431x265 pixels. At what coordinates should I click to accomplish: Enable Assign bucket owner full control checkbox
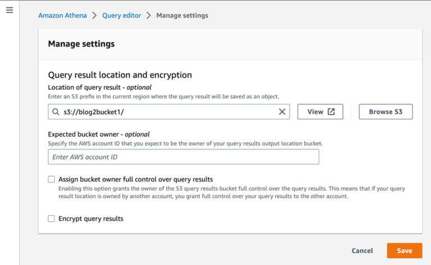coord(52,179)
